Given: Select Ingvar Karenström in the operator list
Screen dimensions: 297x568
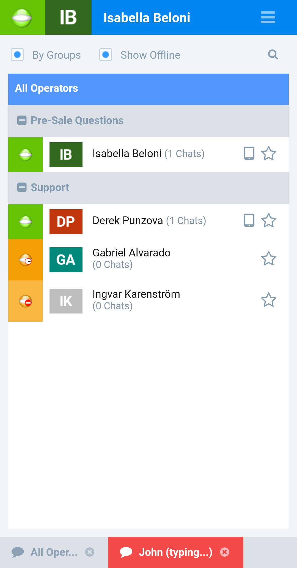Looking at the screenshot, I should (136, 300).
